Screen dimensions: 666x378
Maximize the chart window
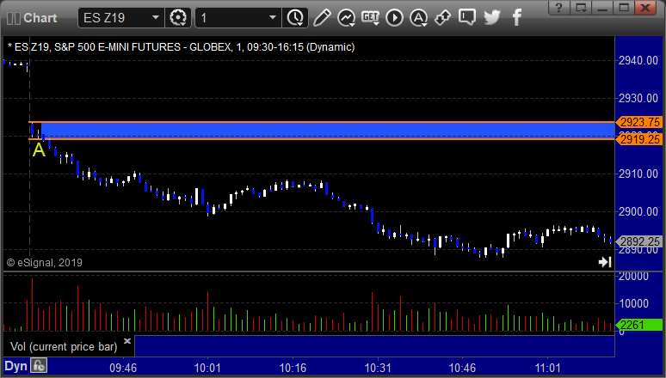click(x=624, y=7)
